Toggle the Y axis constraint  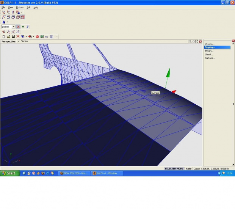pyautogui.click(x=23, y=27)
